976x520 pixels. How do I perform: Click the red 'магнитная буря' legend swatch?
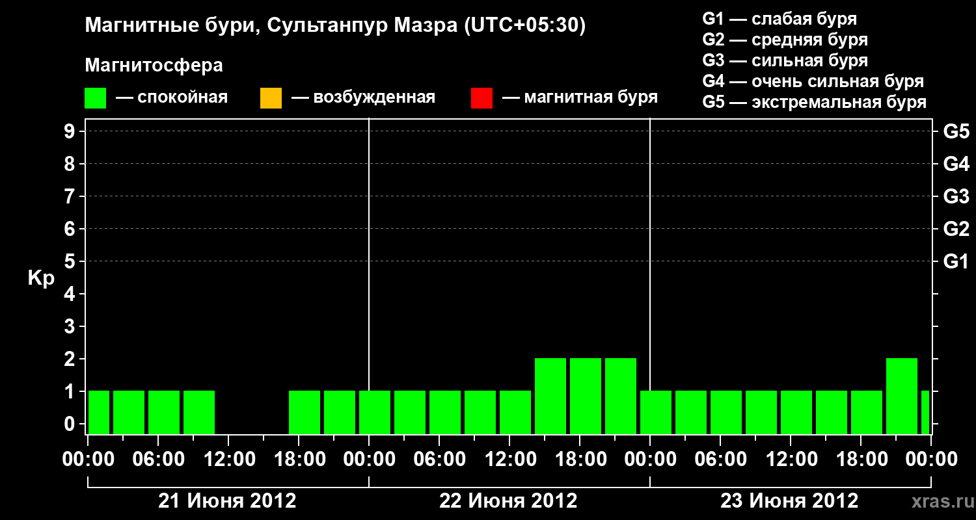pyautogui.click(x=481, y=98)
